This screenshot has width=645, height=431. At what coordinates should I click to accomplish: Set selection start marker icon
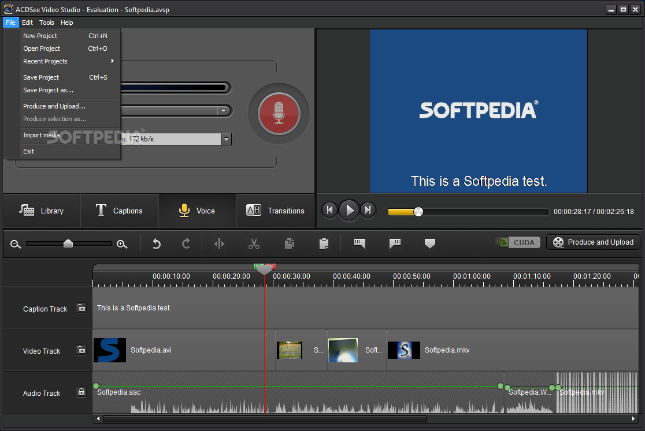359,244
